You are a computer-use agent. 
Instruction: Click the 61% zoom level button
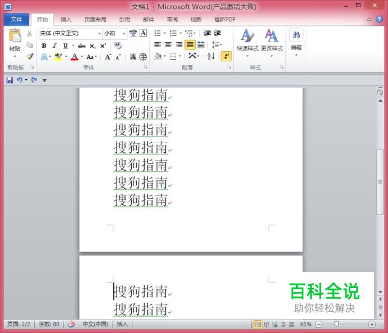coord(306,324)
